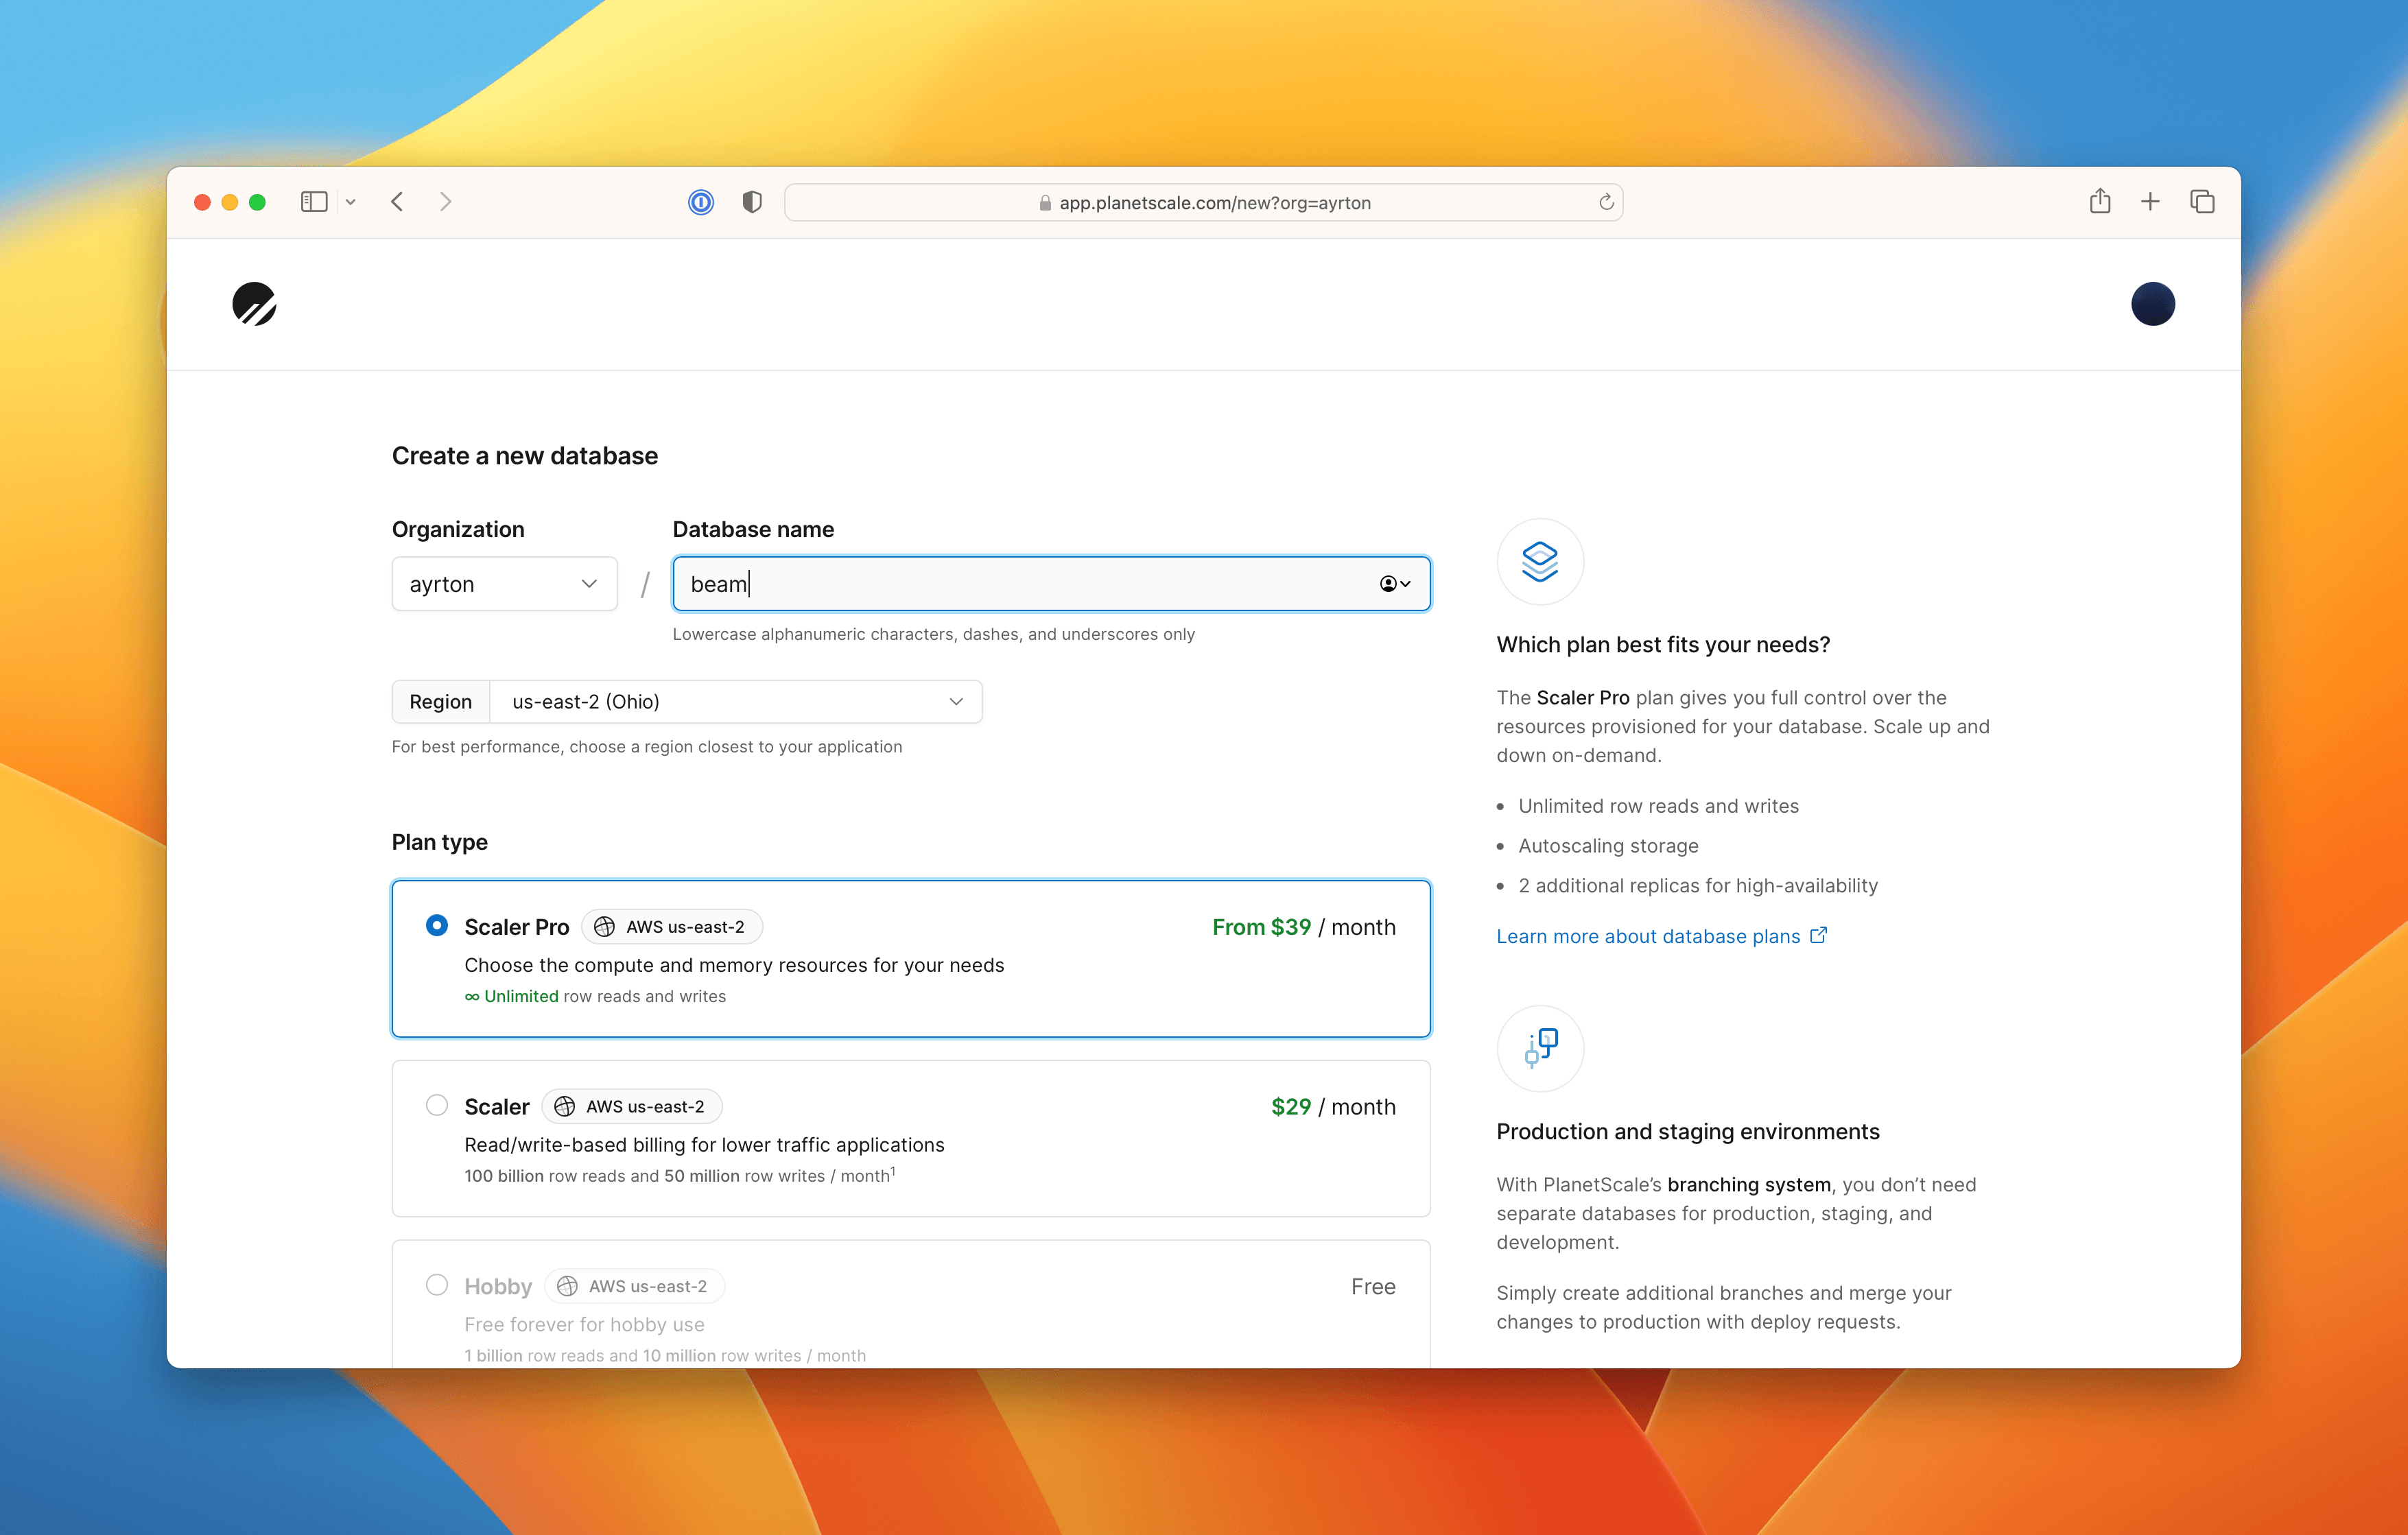Select the Scaler Pro plan radio button
The image size is (2408, 1535).
point(437,925)
